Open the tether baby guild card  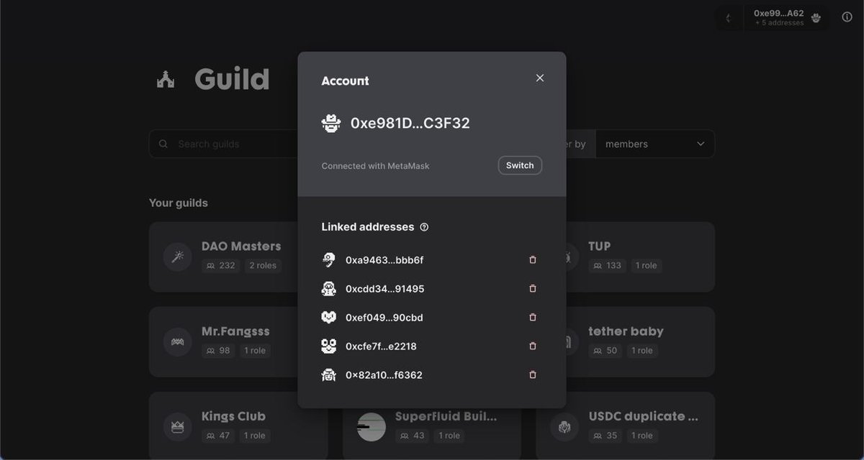[641, 342]
